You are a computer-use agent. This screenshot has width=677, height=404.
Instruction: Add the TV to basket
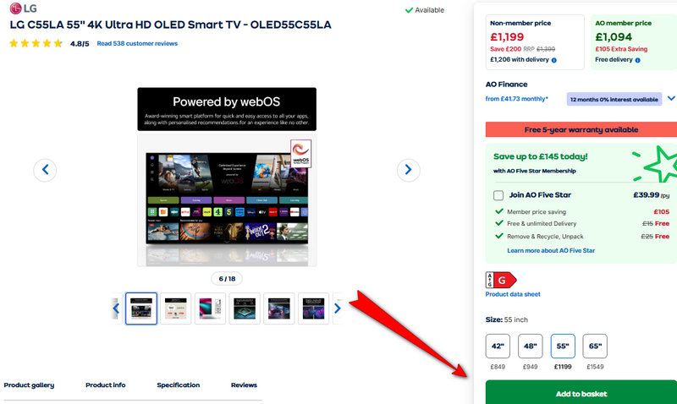[581, 393]
